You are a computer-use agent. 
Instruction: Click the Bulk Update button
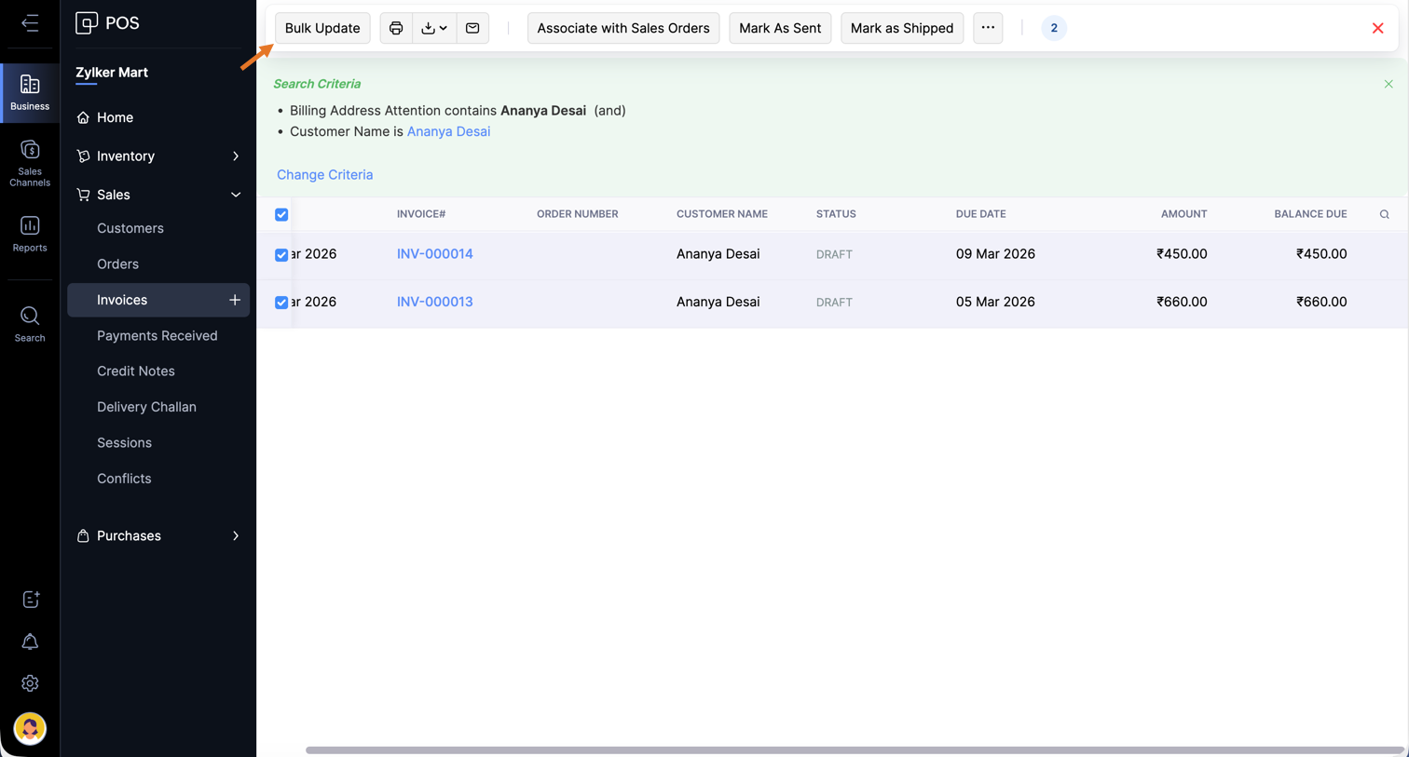[322, 28]
